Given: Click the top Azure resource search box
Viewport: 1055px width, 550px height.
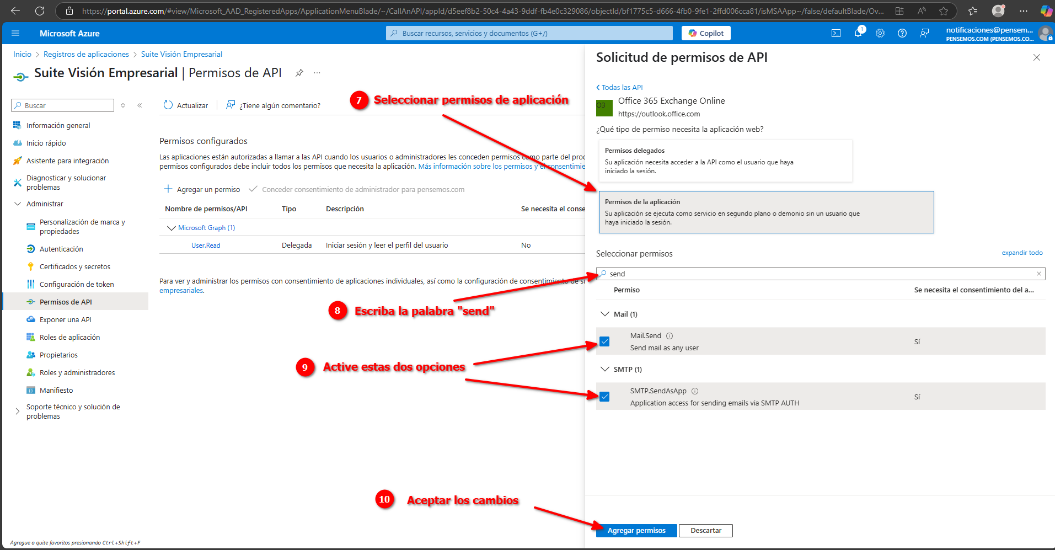Looking at the screenshot, I should 529,33.
